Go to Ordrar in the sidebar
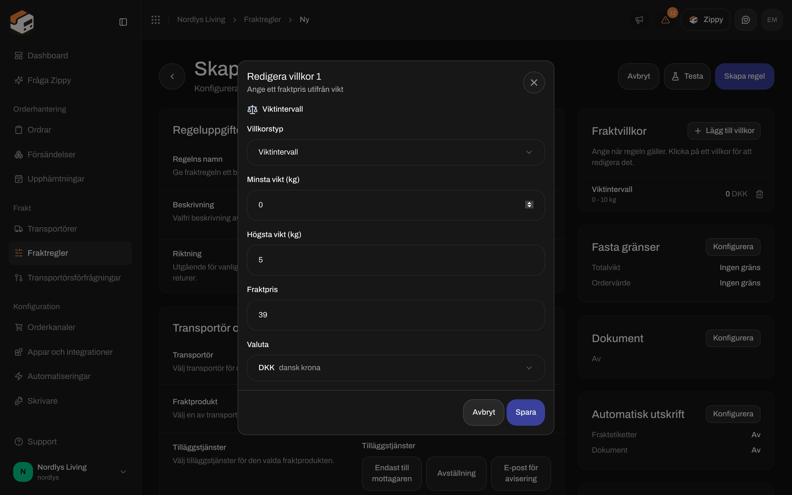792x495 pixels. [70, 130]
